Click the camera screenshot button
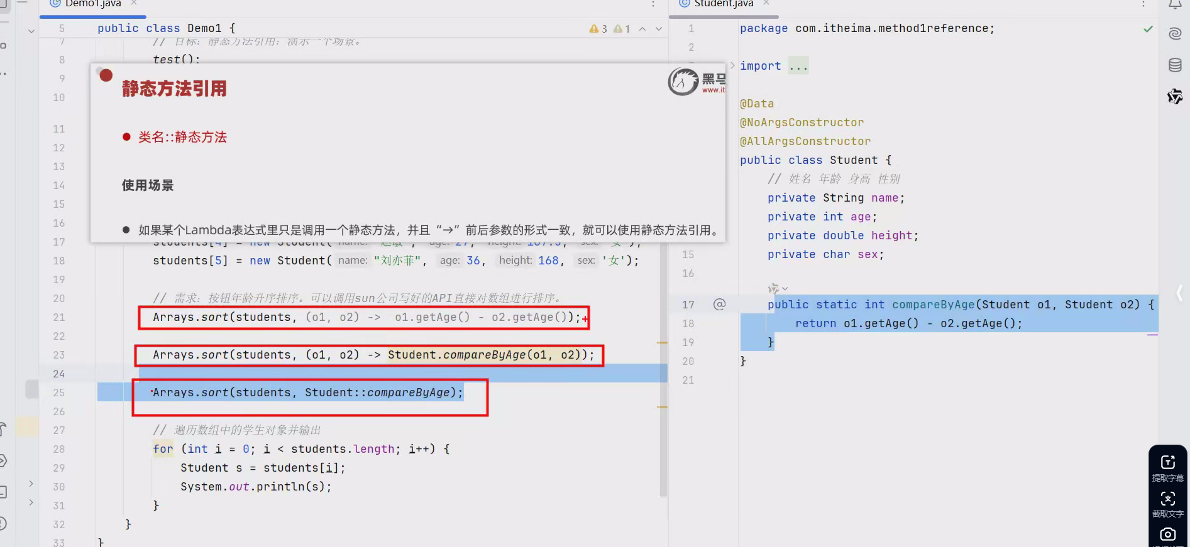The image size is (1190, 547). coord(1168,534)
